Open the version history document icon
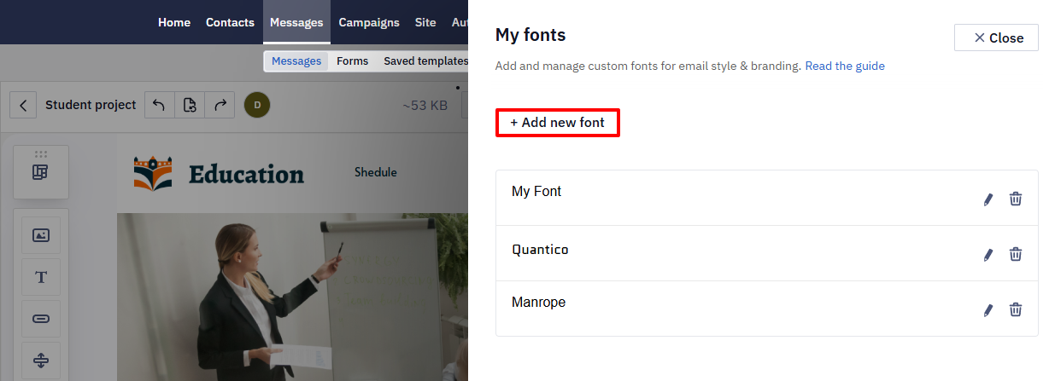The image size is (1055, 381). coord(190,105)
